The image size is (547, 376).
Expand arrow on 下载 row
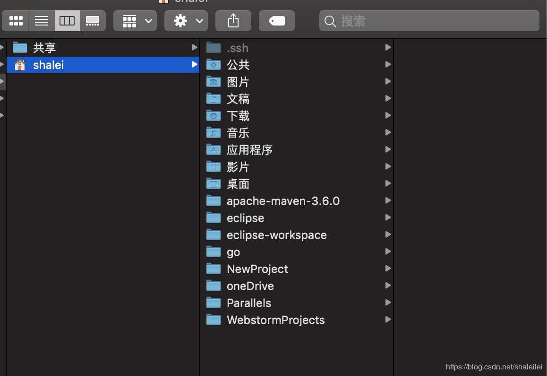(388, 115)
